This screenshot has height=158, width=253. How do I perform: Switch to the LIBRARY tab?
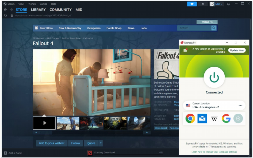(x=38, y=10)
